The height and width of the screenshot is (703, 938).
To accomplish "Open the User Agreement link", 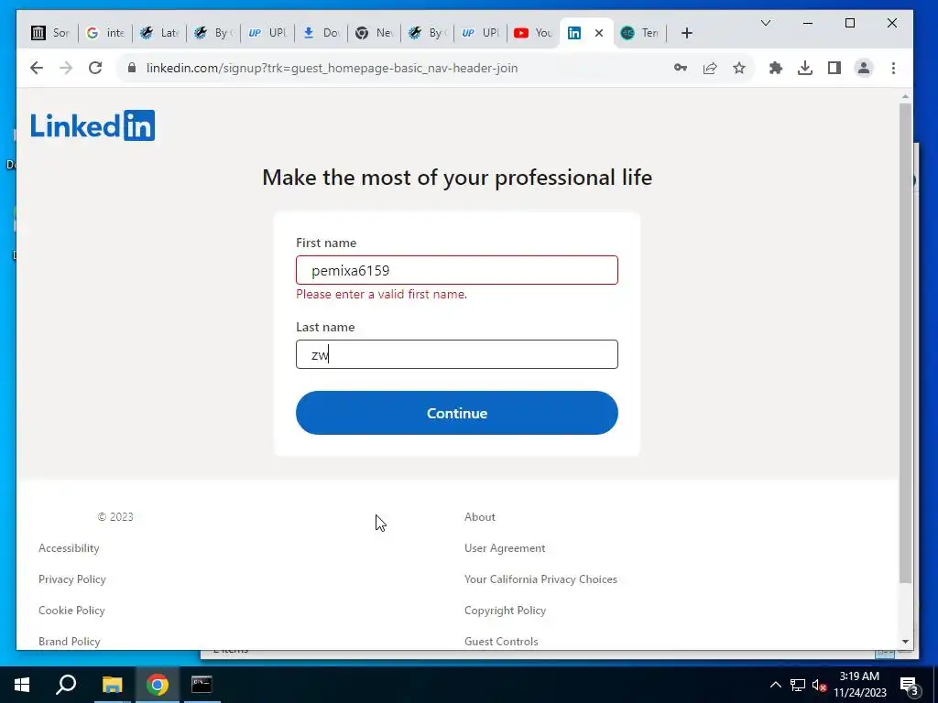I will click(x=505, y=548).
